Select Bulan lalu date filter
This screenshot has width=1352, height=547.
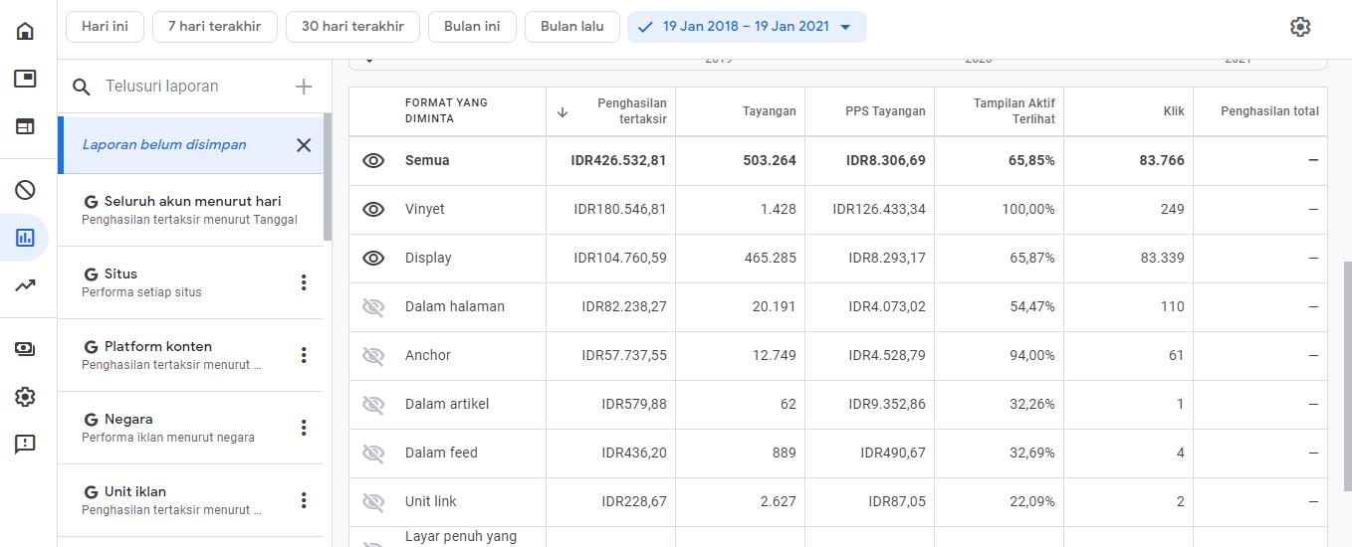pos(572,27)
